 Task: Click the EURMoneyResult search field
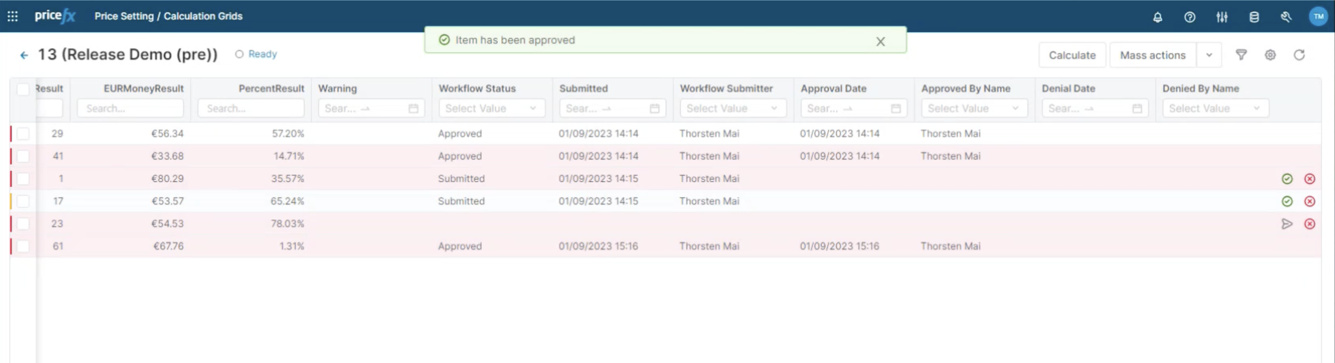(x=130, y=108)
